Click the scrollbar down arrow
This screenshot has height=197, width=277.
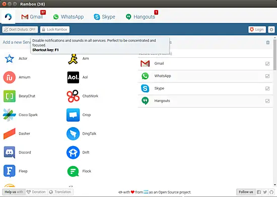[x=274, y=185]
